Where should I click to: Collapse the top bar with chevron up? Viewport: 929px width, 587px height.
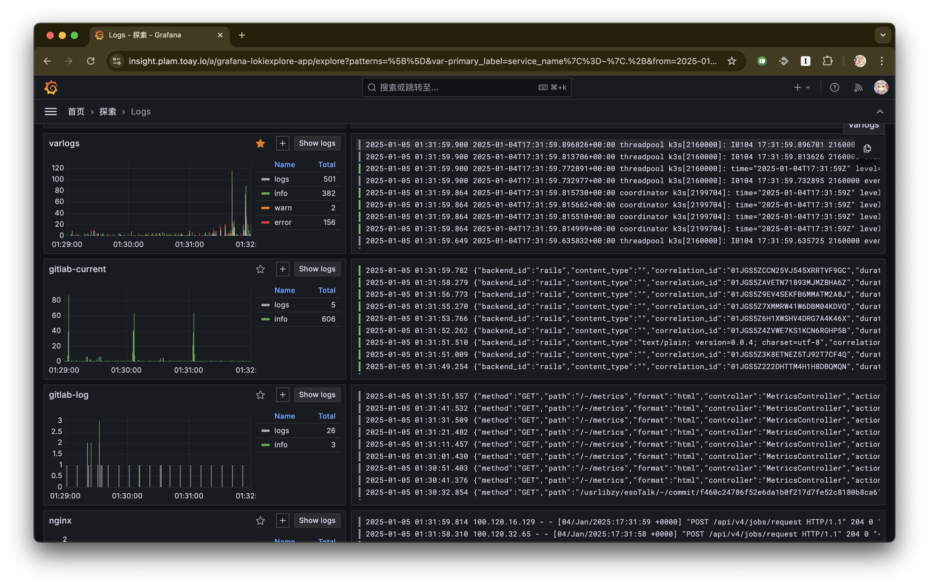(x=880, y=112)
